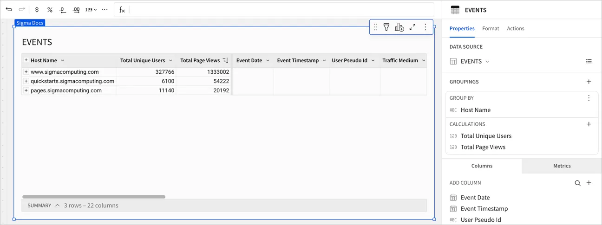Apply currency dollar format

tap(37, 10)
